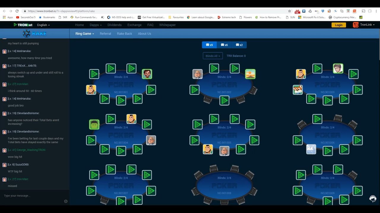
Task: Reload the page in the browser
Action: (x=17, y=11)
